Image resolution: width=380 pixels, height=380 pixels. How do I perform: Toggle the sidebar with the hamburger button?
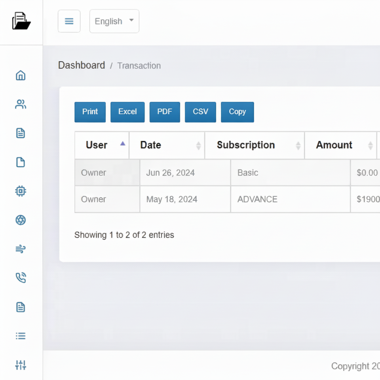coord(69,21)
